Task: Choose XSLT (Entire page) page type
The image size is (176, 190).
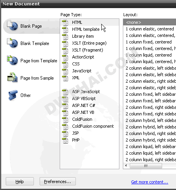Action: click(x=89, y=43)
